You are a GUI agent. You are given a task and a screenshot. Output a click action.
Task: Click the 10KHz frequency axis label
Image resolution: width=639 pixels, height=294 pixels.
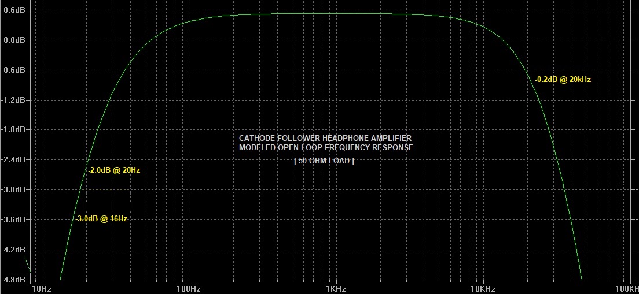pyautogui.click(x=483, y=289)
